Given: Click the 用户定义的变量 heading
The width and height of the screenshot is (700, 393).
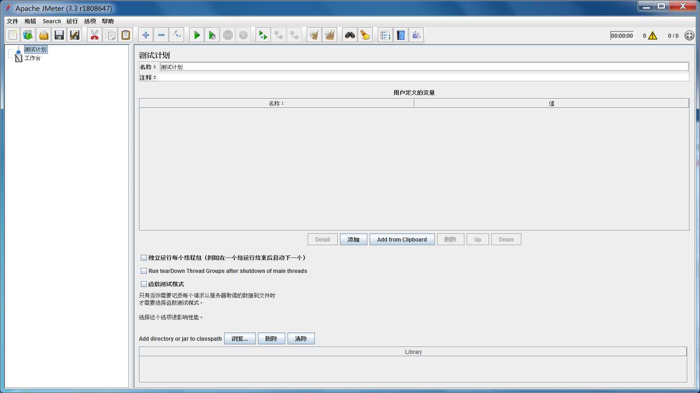Looking at the screenshot, I should (414, 92).
